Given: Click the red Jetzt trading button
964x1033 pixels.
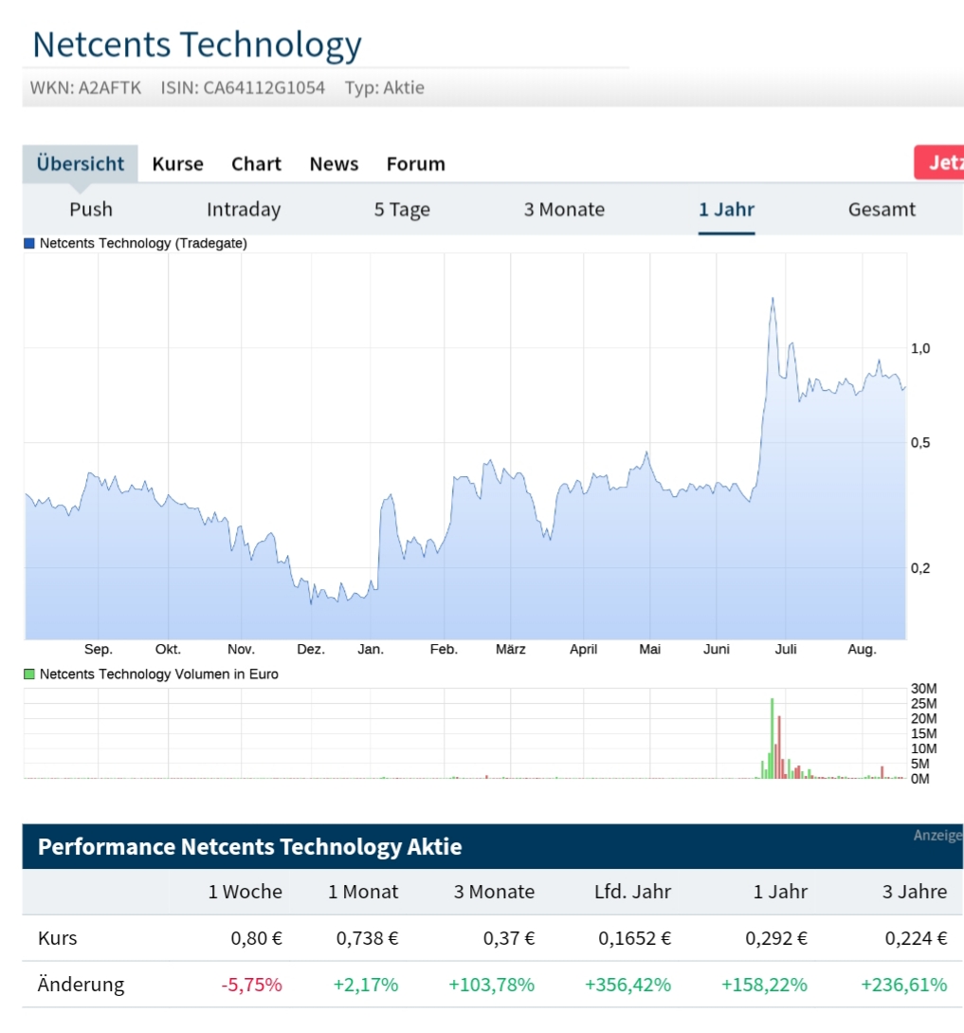Looking at the screenshot, I should point(941,162).
